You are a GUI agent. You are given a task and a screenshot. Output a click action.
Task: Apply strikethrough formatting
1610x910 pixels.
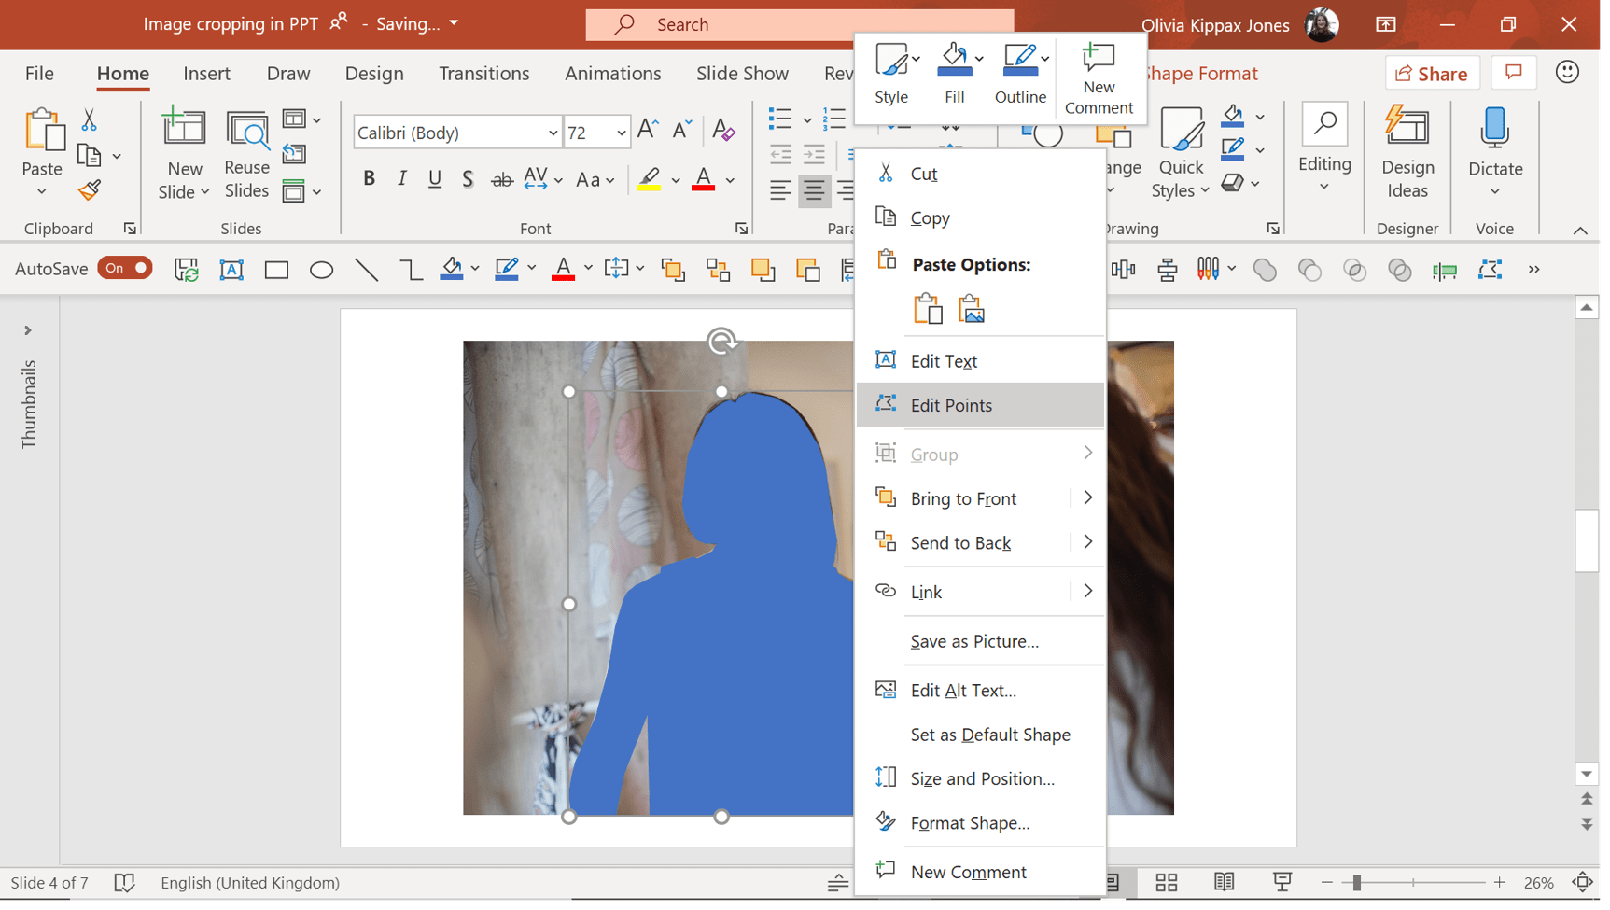(x=504, y=180)
